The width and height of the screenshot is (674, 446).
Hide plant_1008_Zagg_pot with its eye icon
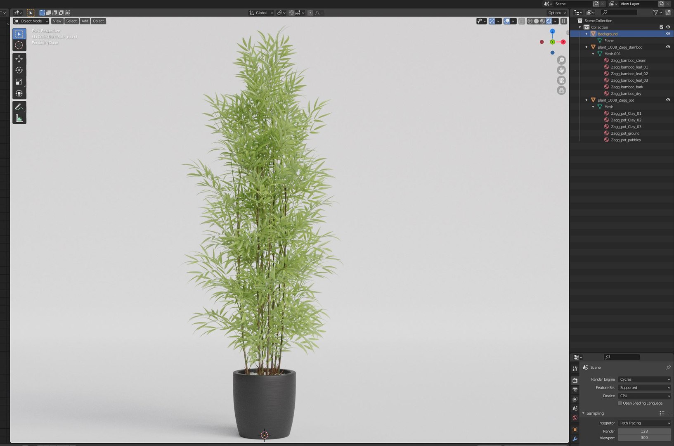[668, 100]
